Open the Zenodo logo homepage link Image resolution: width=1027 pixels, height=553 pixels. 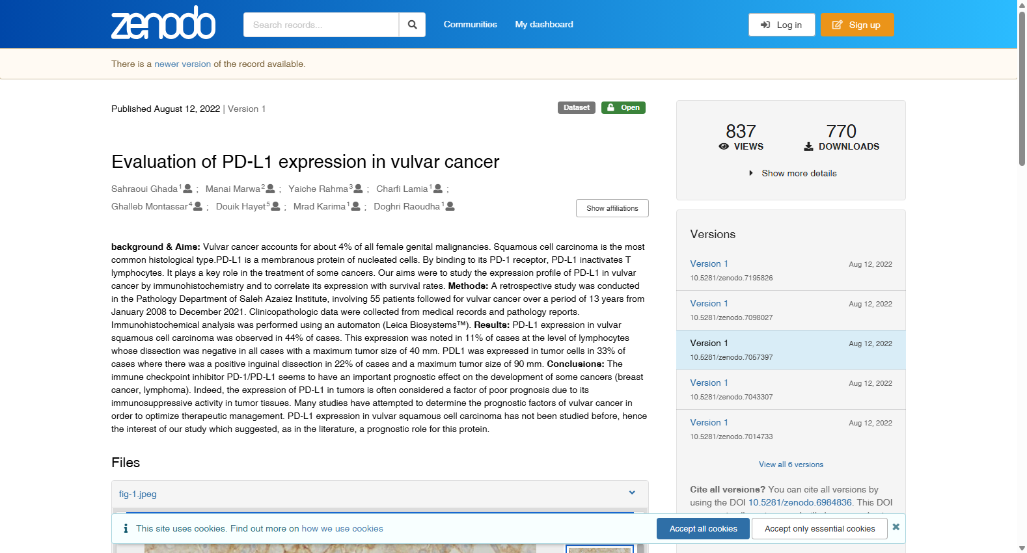coord(163,23)
